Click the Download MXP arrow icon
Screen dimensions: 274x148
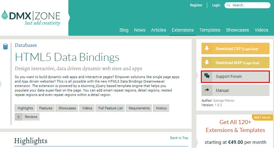click(207, 62)
